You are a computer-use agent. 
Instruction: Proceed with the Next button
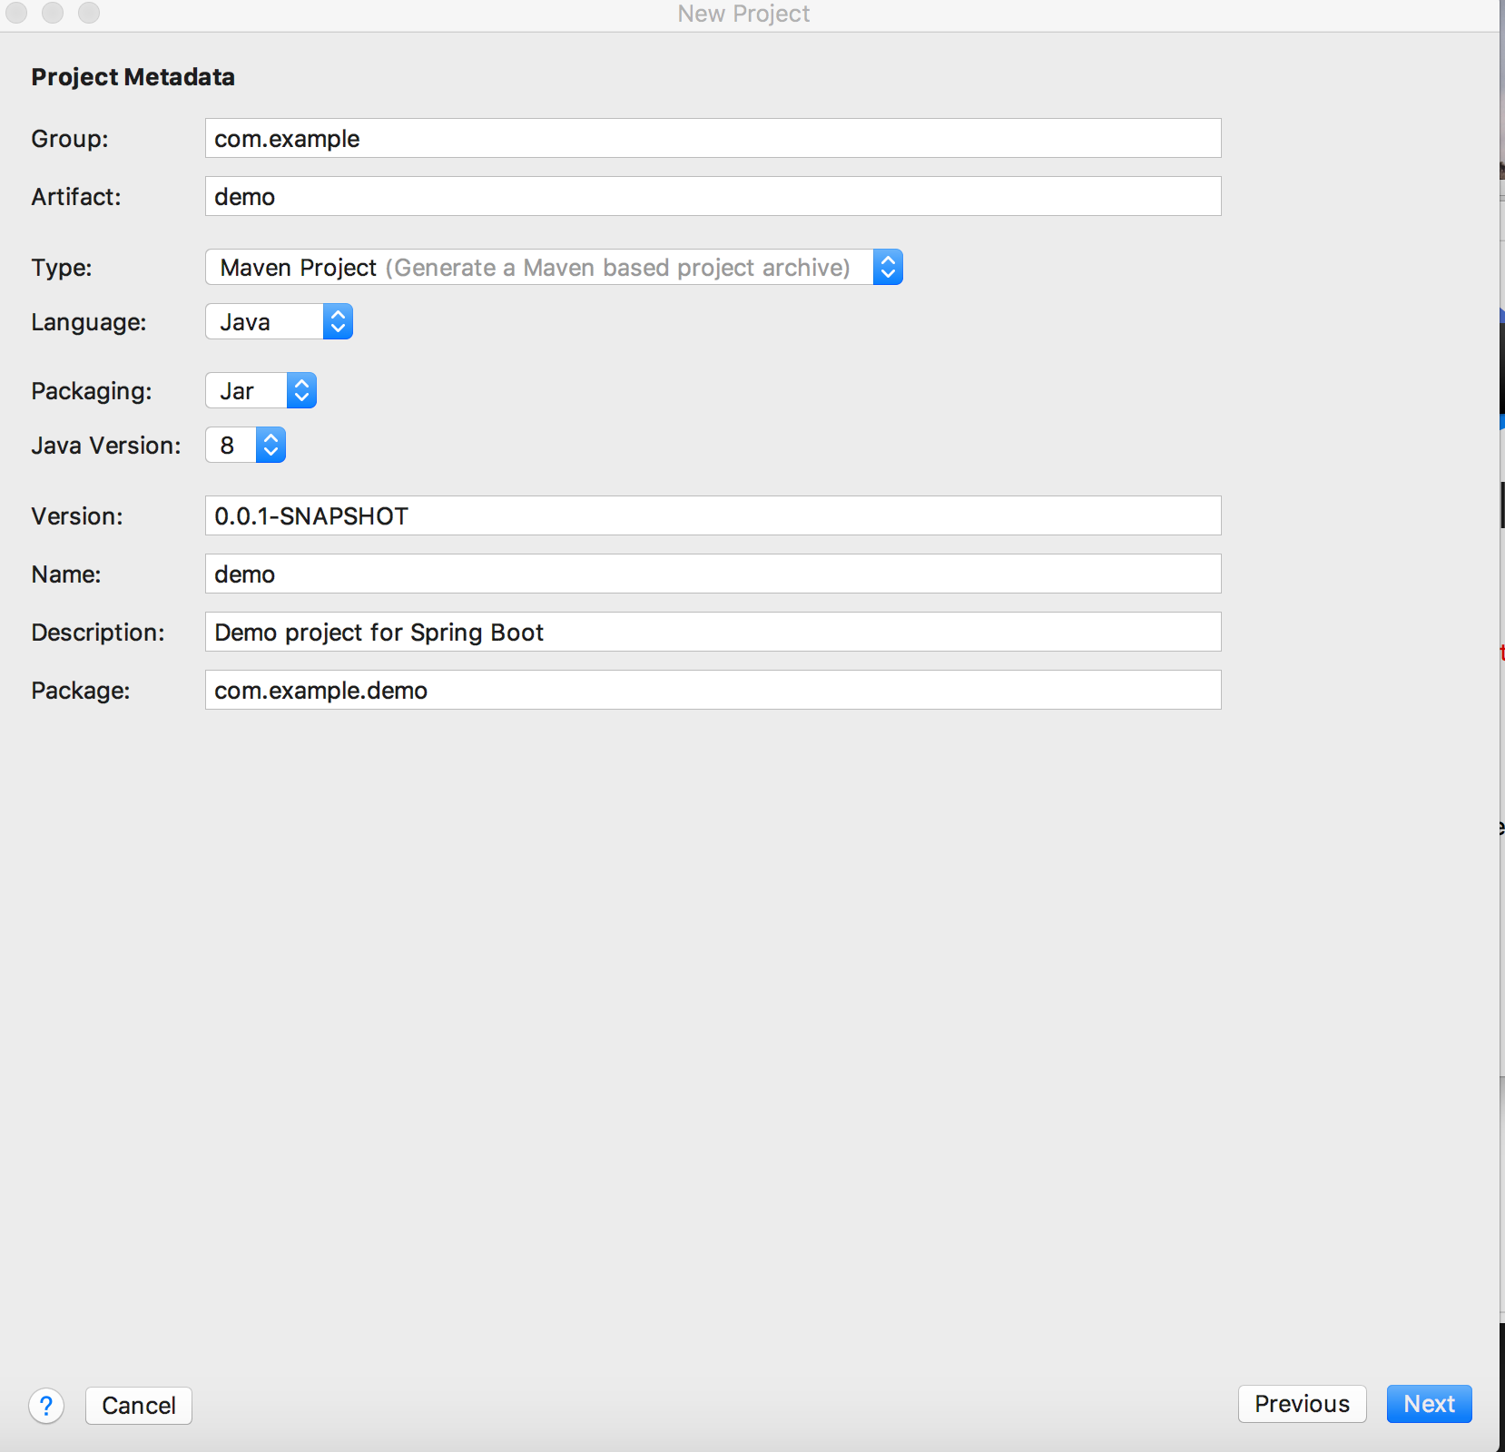[x=1429, y=1404]
